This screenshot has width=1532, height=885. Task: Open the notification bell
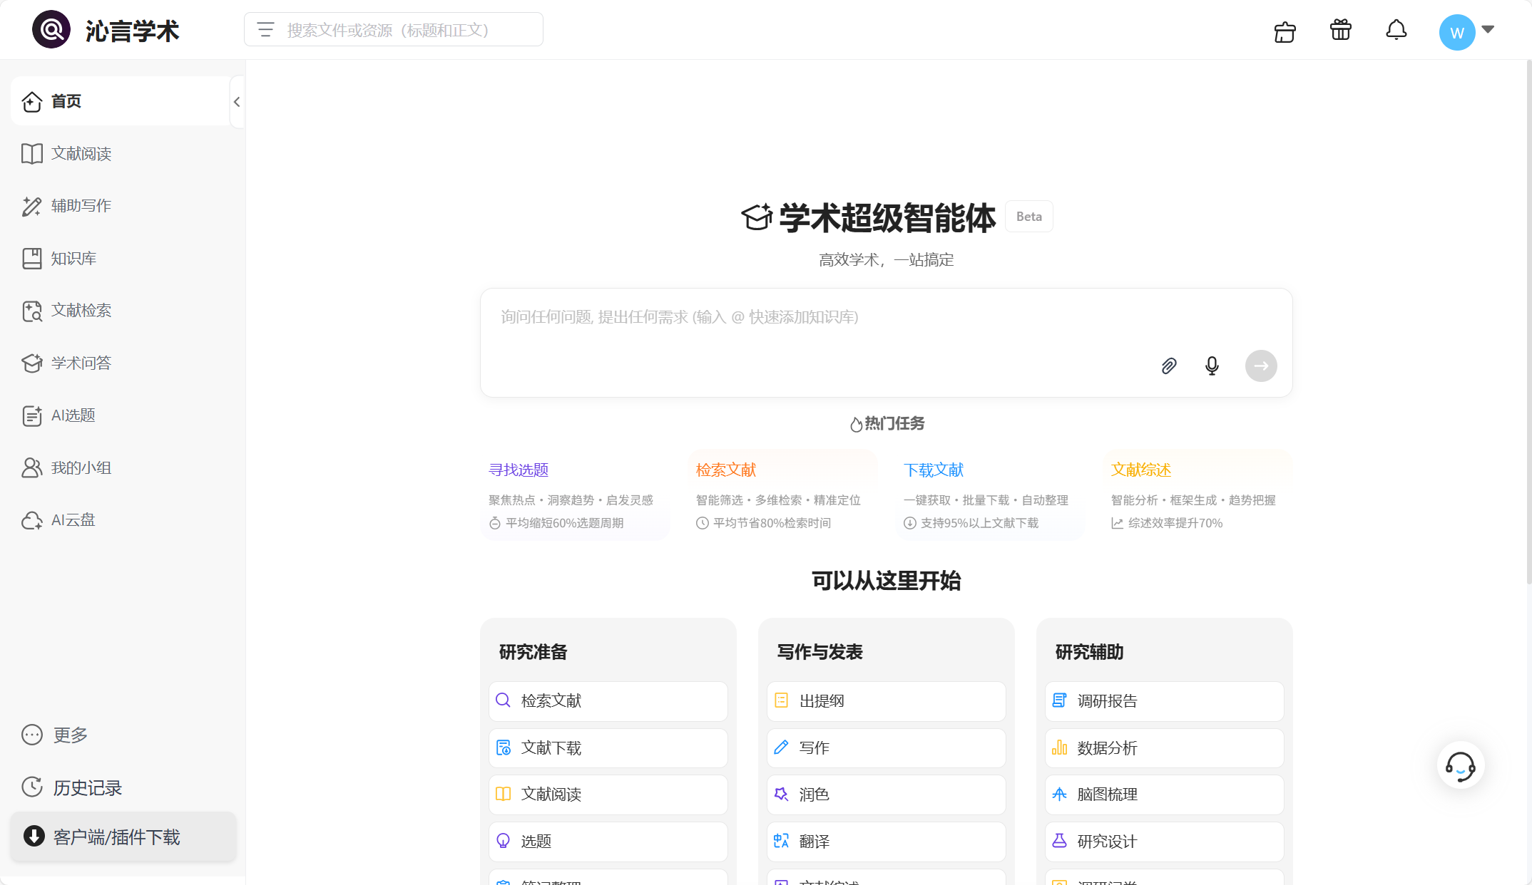[1396, 31]
